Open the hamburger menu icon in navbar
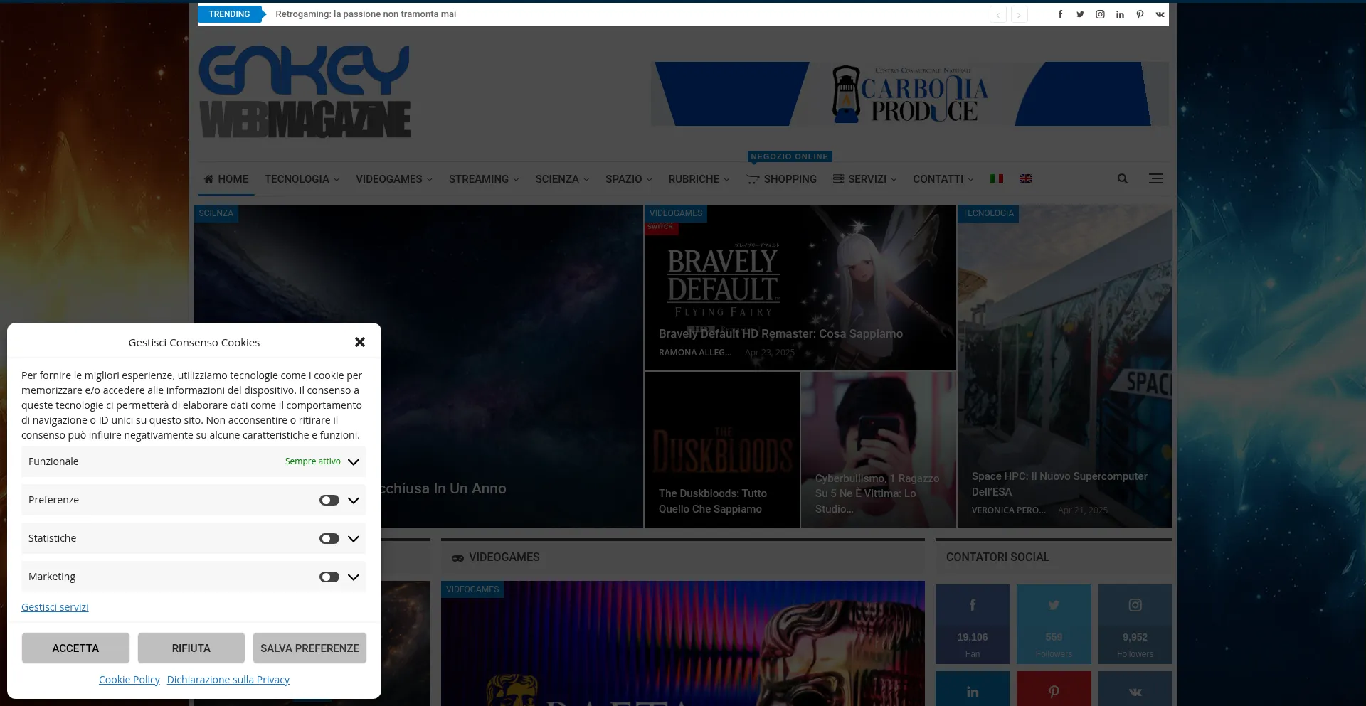 pos(1156,179)
